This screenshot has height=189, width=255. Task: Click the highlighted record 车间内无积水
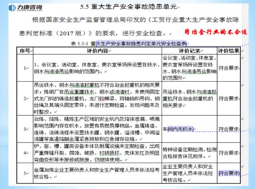(178, 129)
